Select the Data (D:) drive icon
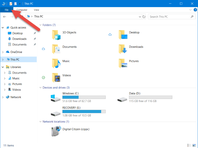Screen dimensions: 198x148 pyautogui.click(x=122, y=100)
